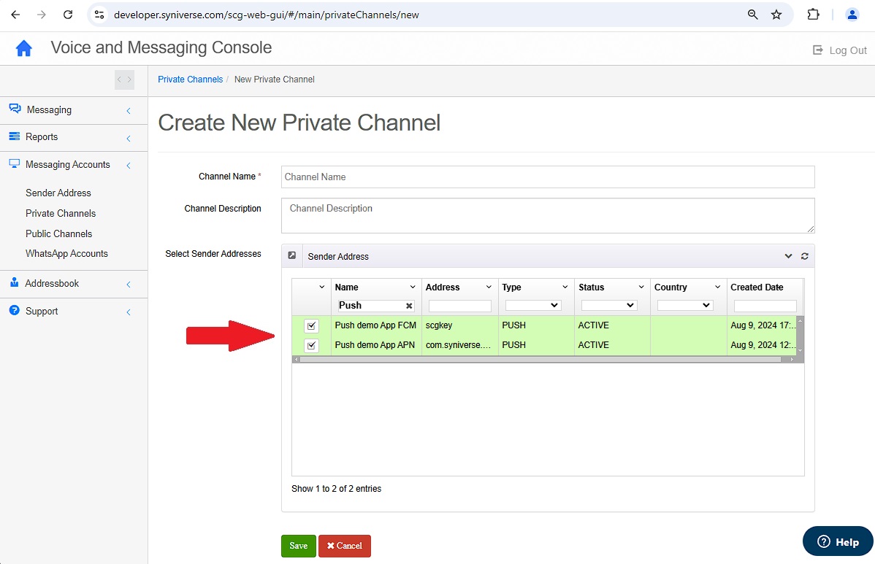875x564 pixels.
Task: Click the Support question mark icon
Action: coord(15,310)
